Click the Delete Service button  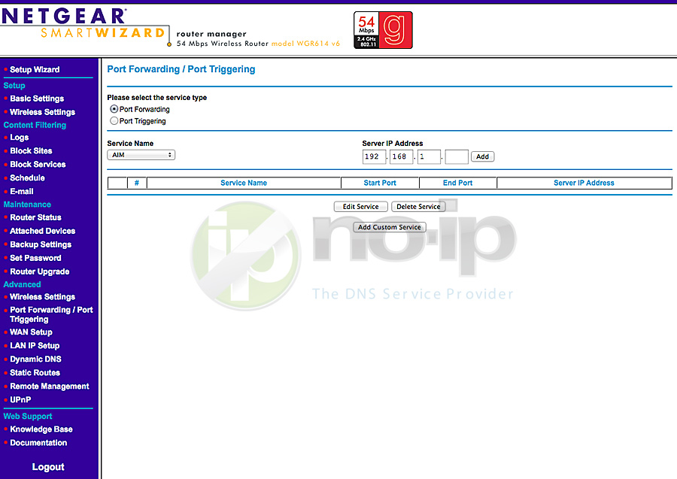tap(418, 207)
